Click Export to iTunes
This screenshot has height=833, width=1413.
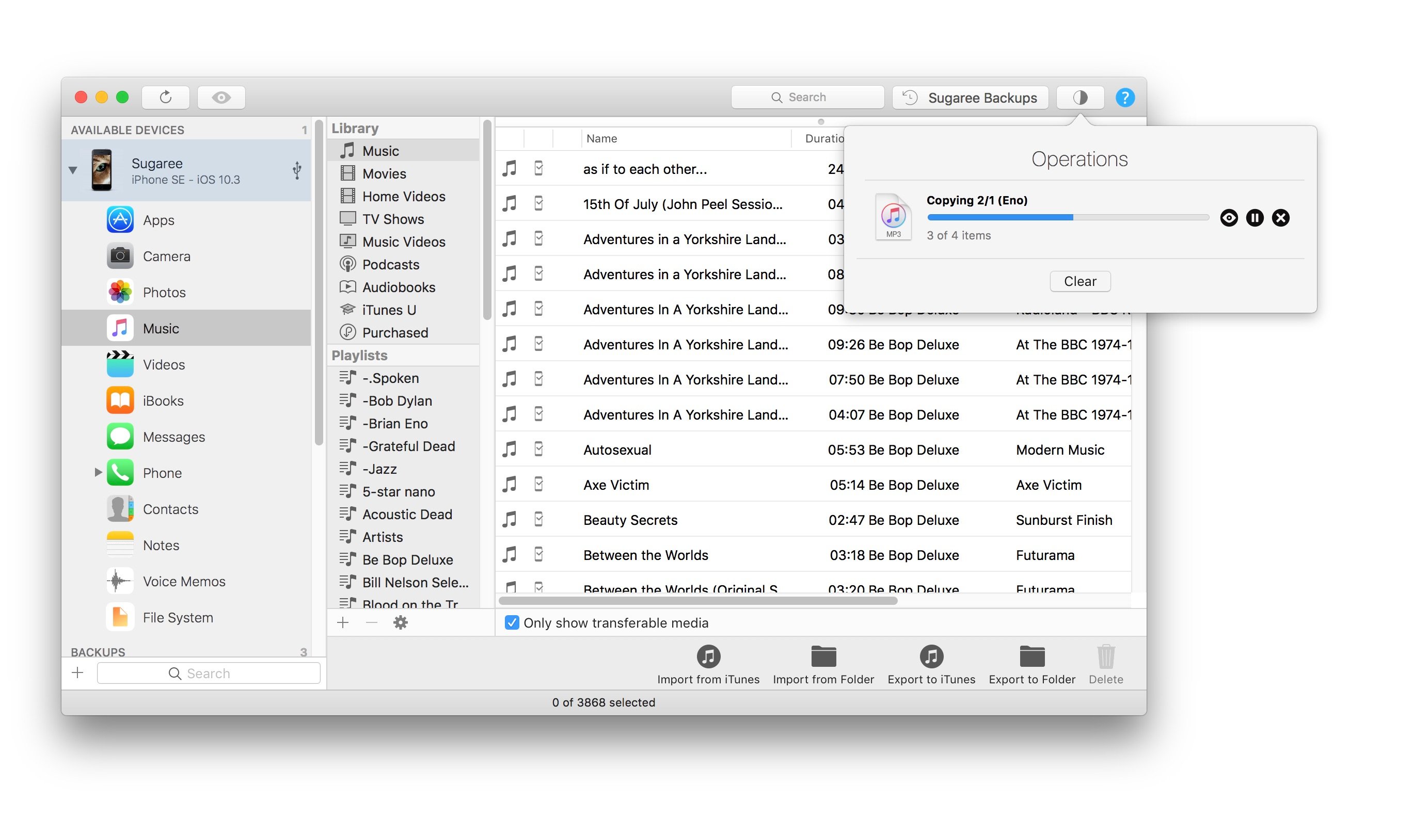coord(931,665)
